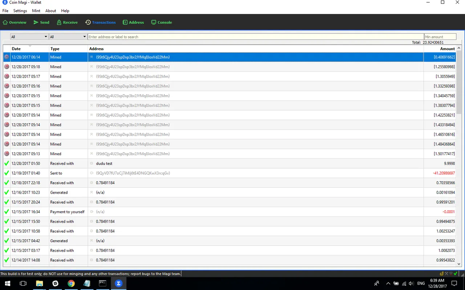
Task: Open the Action Center notifications
Action: pos(454,283)
